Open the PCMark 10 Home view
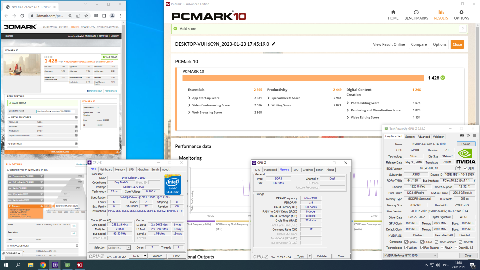 [x=393, y=15]
